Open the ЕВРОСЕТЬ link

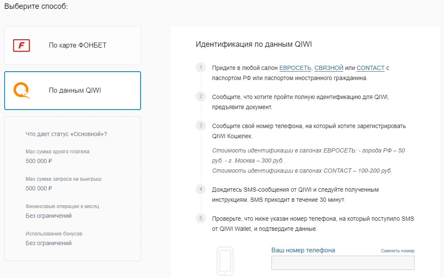point(295,68)
